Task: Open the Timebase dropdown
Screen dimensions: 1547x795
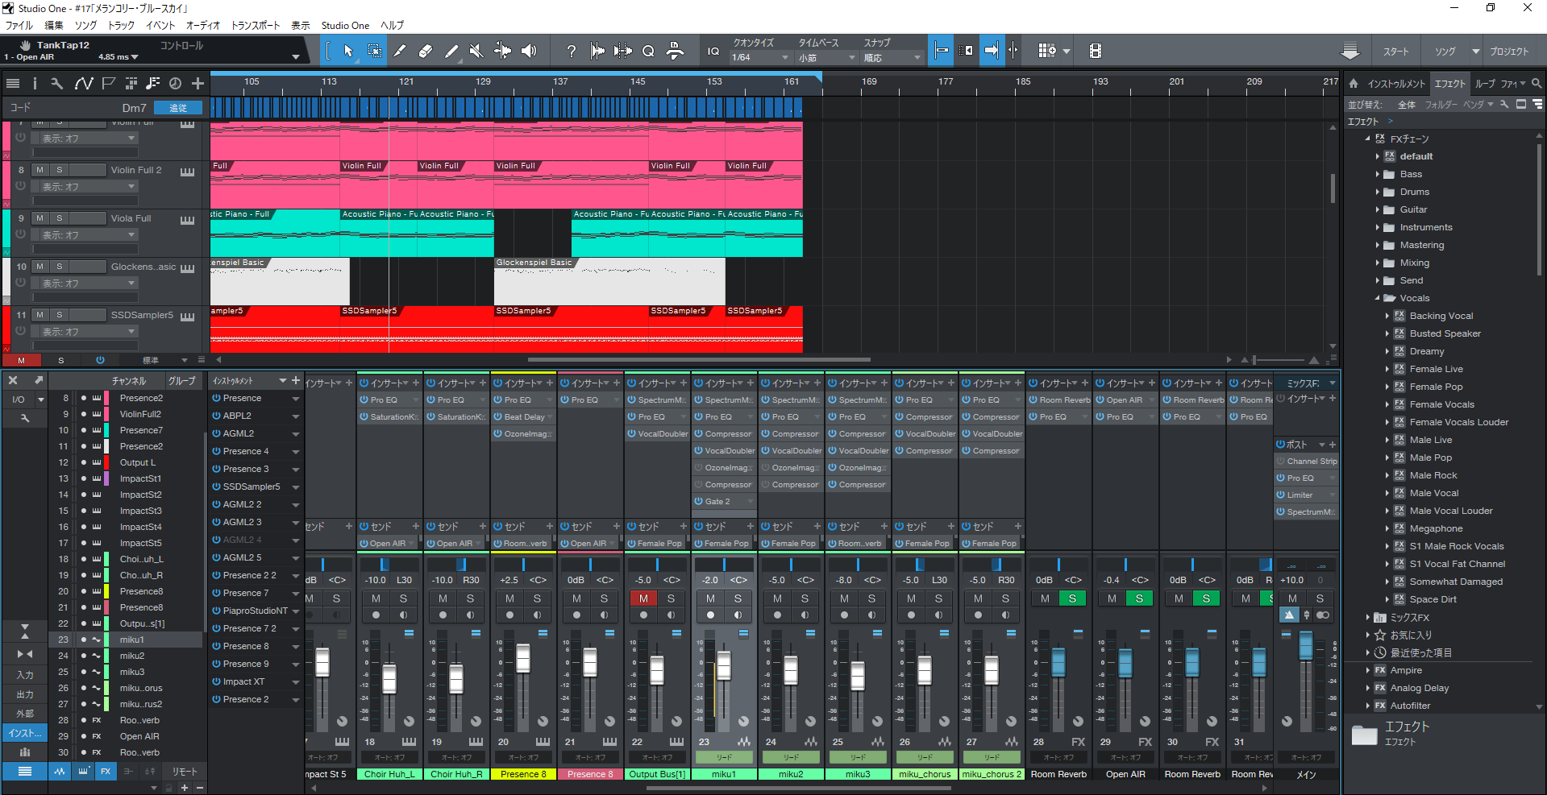Action: [826, 58]
